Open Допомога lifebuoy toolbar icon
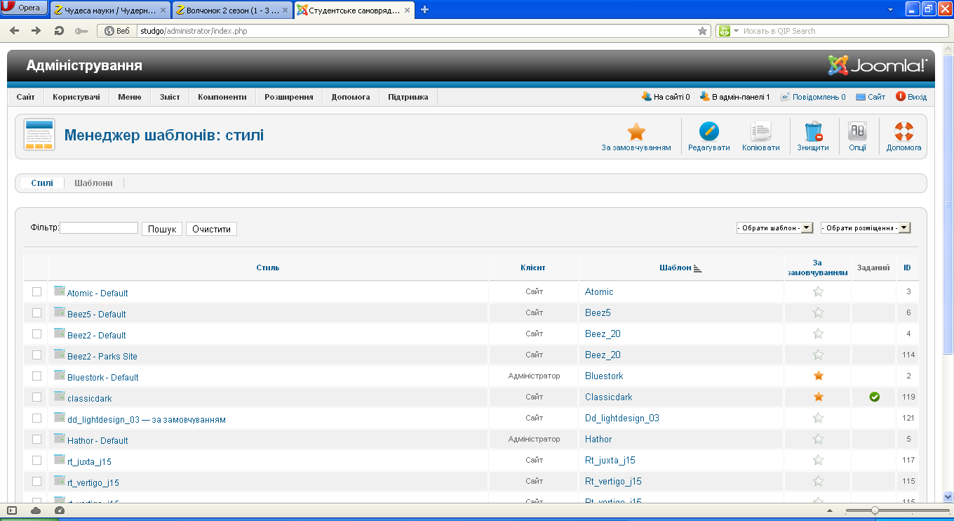The width and height of the screenshot is (954, 521). pyautogui.click(x=903, y=132)
